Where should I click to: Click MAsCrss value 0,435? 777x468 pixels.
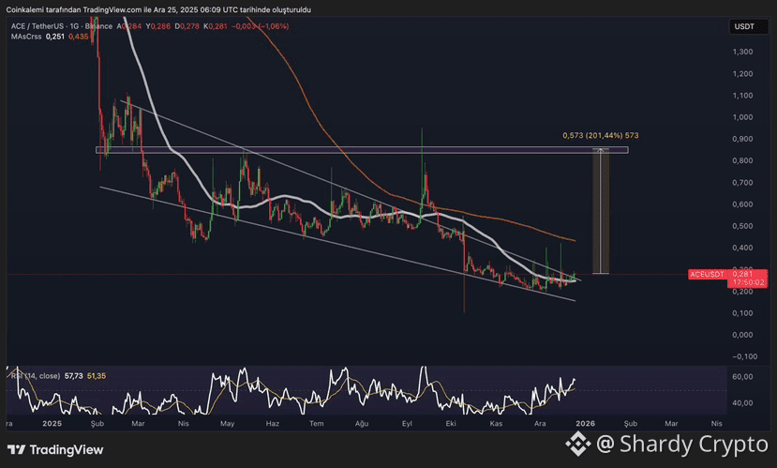pyautogui.click(x=79, y=37)
